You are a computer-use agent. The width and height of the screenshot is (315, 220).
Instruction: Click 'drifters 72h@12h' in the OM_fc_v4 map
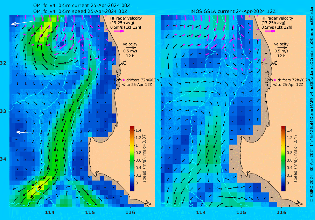142,80
